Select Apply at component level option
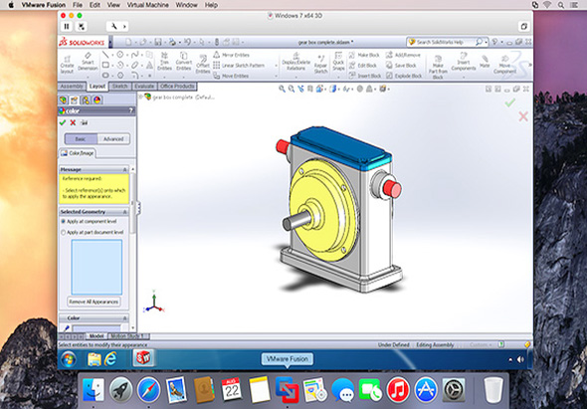This screenshot has height=409, width=587. [89, 221]
